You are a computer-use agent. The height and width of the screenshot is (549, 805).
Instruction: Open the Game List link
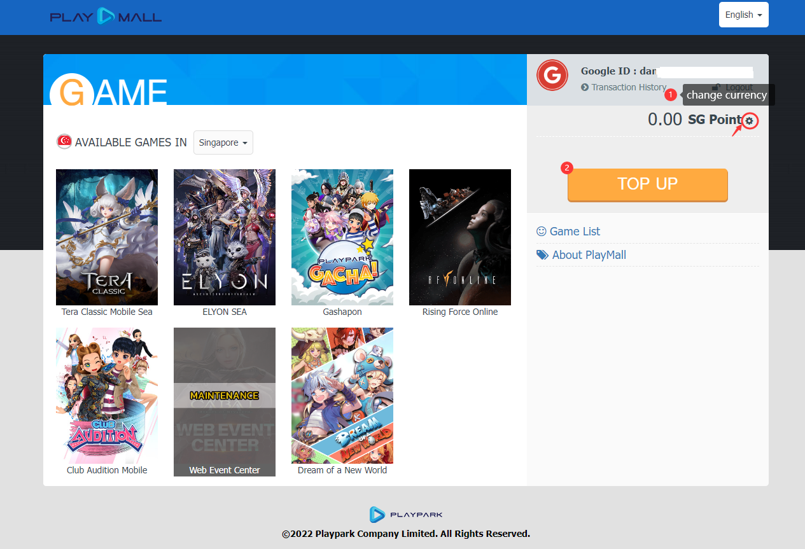[x=568, y=232]
